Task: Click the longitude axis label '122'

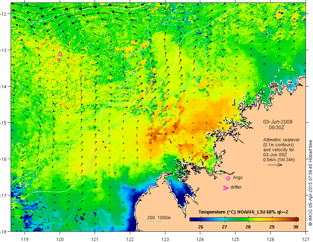Action: click(x=130, y=239)
